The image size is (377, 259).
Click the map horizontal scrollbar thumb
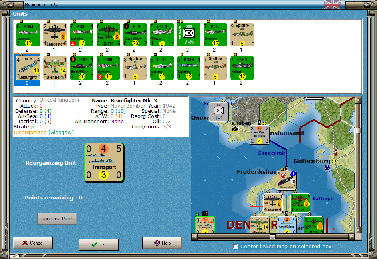[272, 237]
